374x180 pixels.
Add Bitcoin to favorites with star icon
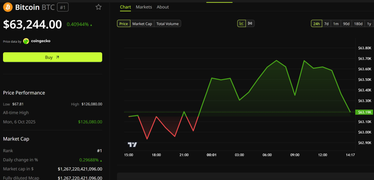tap(99, 7)
